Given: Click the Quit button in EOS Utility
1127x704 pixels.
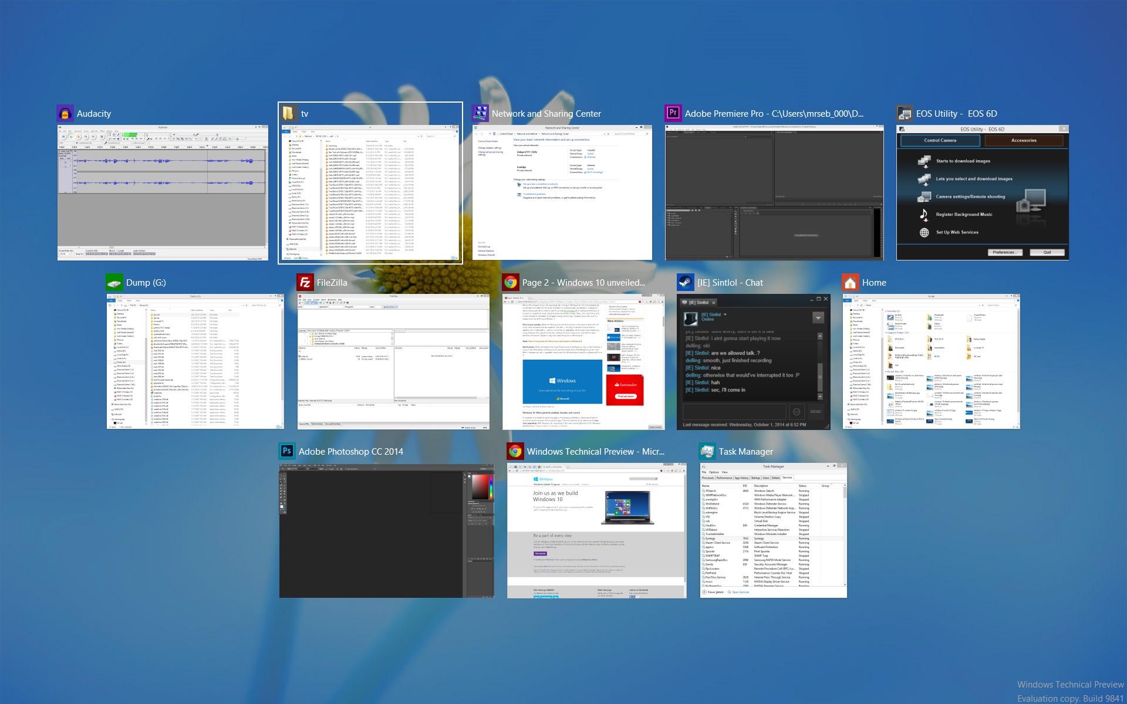Looking at the screenshot, I should [1047, 252].
